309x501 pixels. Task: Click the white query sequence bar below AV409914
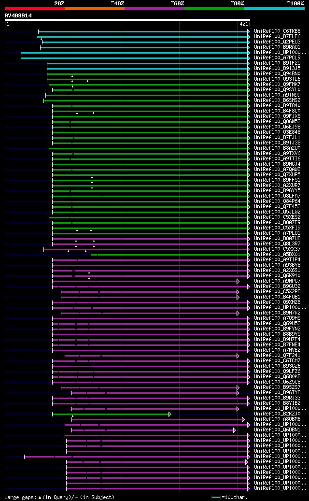127,19
